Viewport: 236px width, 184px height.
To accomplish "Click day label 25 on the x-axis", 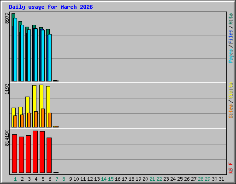I will click(x=180, y=179).
